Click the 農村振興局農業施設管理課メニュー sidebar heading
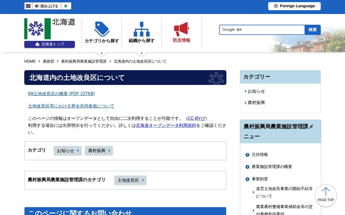Viewport: 345px width, 215px height. (281, 131)
